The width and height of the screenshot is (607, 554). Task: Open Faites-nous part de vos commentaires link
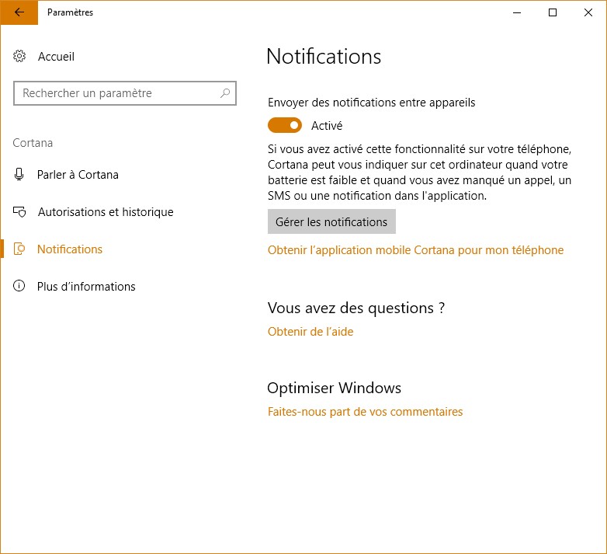(365, 412)
